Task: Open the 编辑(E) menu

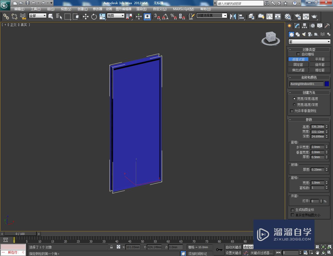Action: (x=19, y=9)
